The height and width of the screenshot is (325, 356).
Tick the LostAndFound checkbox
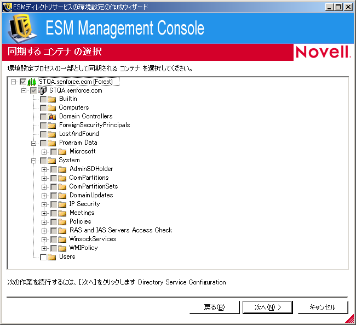(x=43, y=134)
